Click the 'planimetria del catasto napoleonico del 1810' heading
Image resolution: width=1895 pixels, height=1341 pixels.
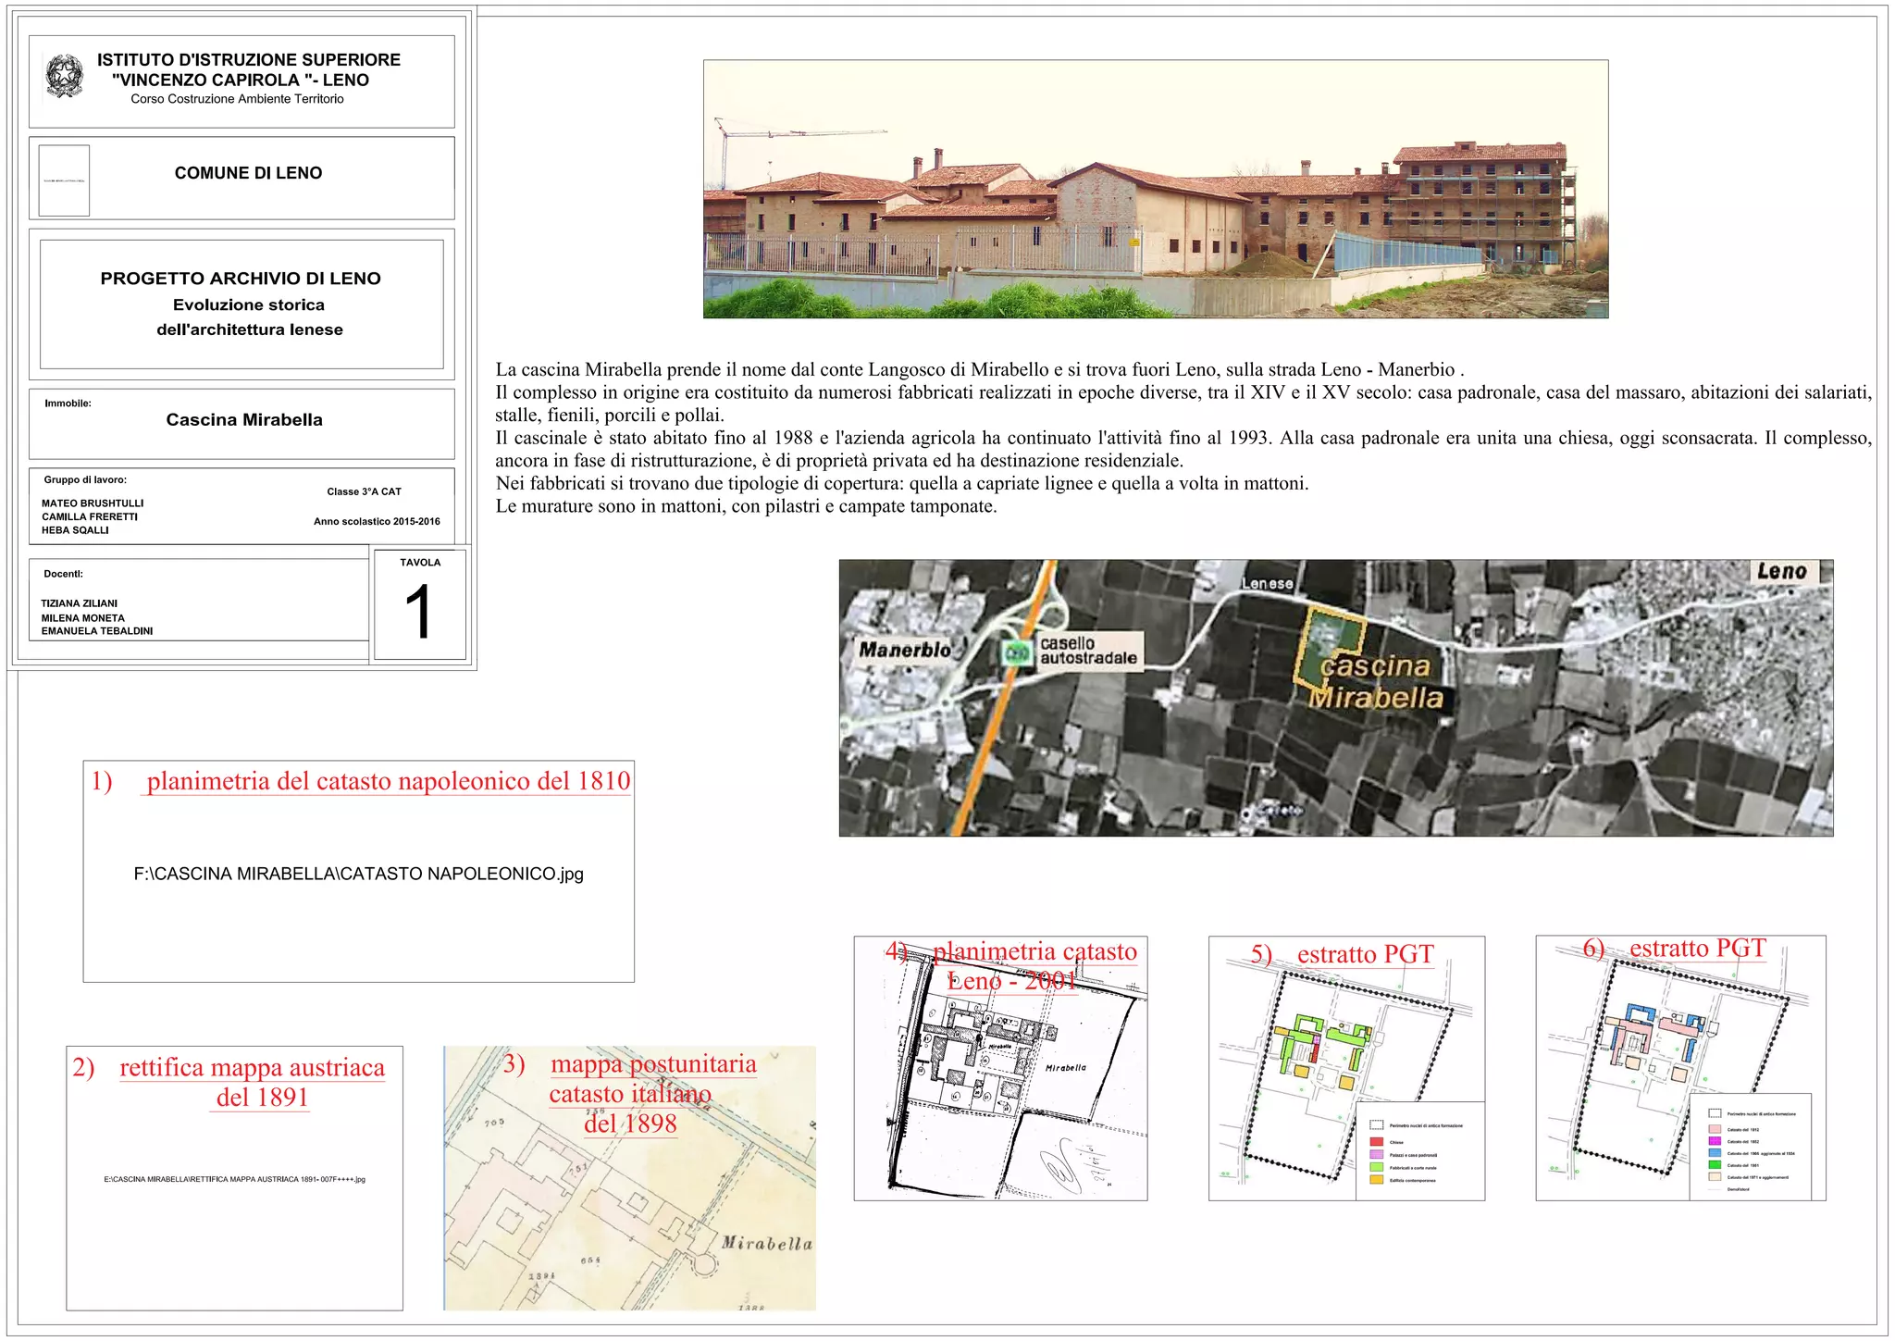pyautogui.click(x=388, y=781)
